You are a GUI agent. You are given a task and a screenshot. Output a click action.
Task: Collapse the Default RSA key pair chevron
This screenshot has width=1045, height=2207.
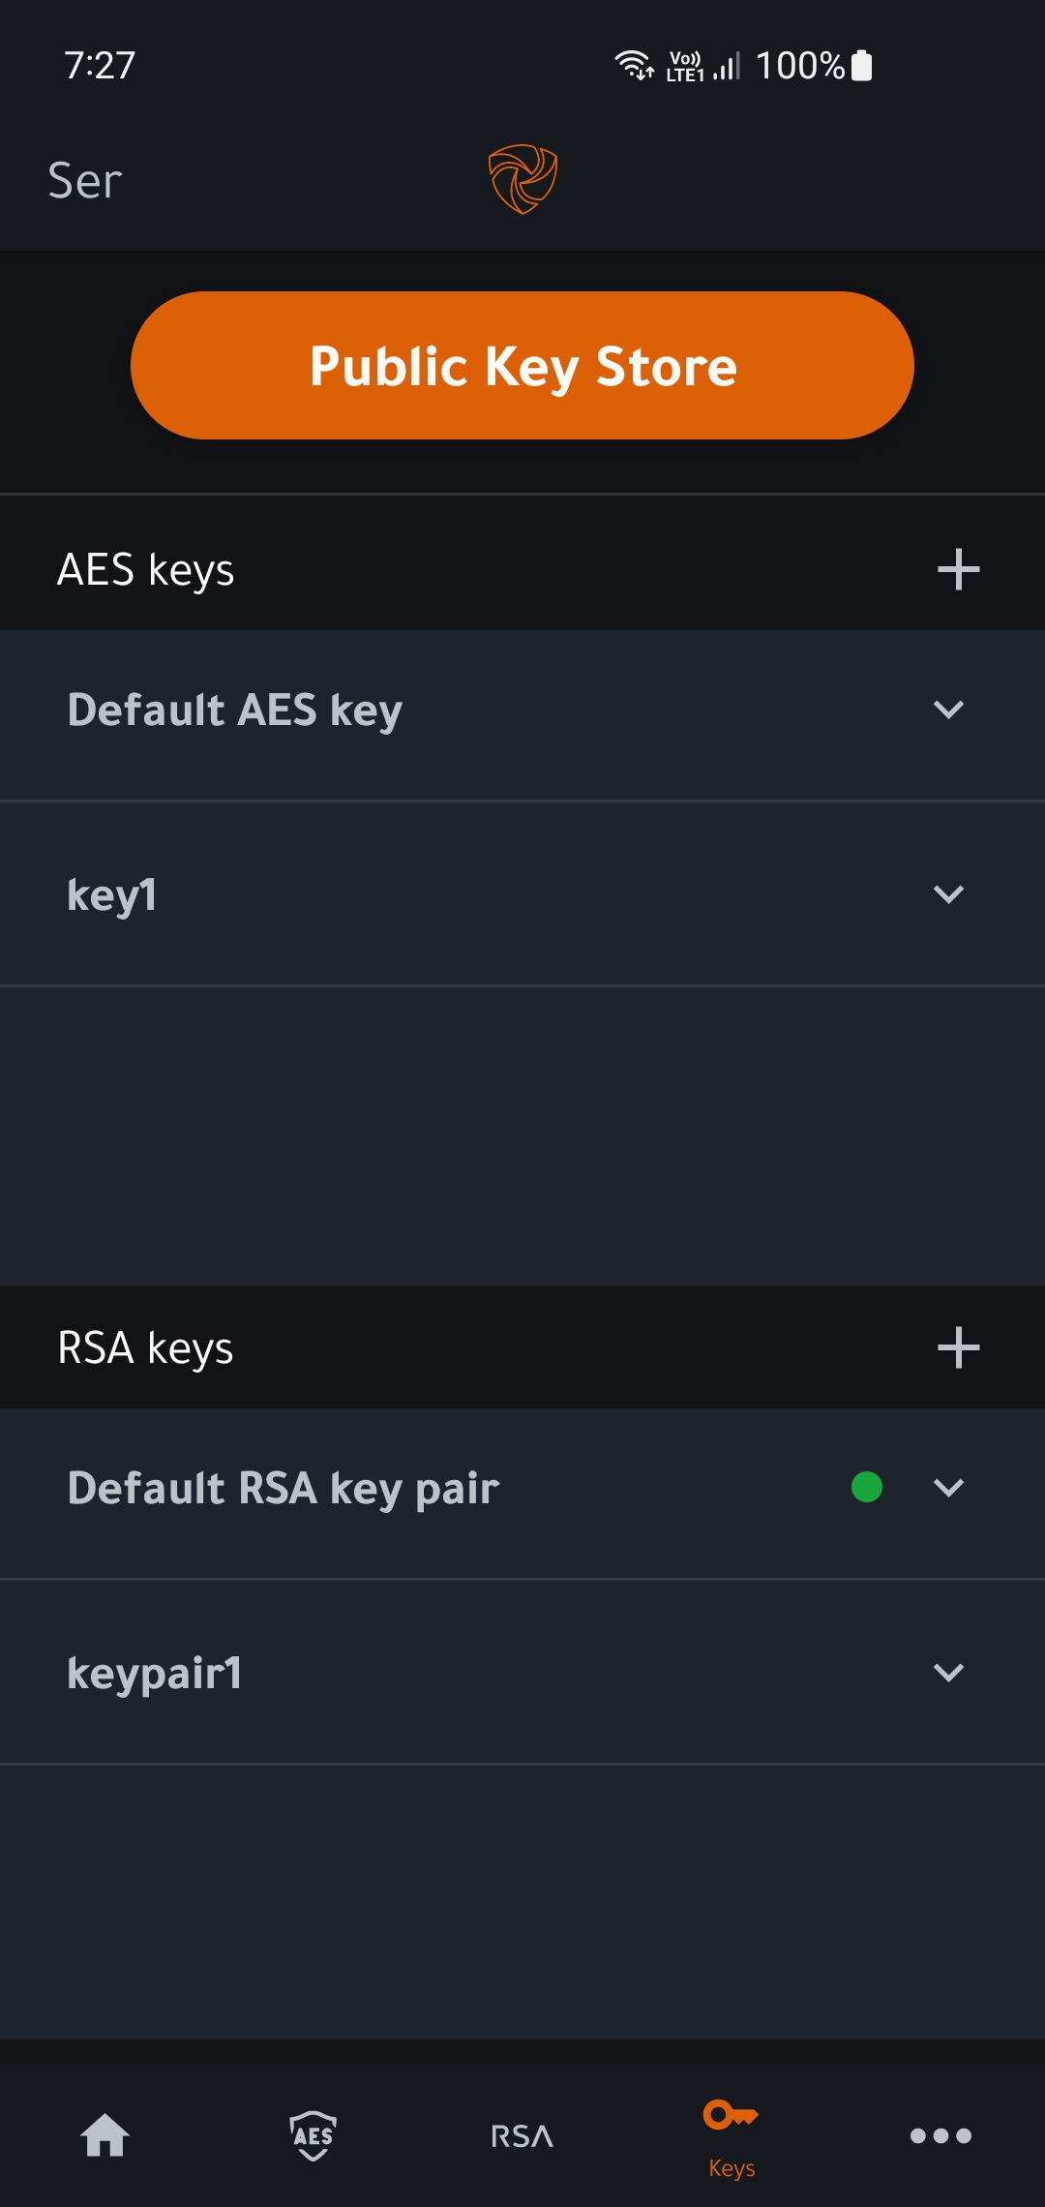pyautogui.click(x=950, y=1489)
